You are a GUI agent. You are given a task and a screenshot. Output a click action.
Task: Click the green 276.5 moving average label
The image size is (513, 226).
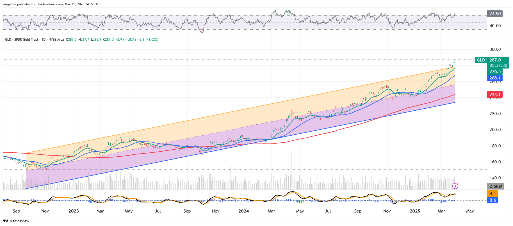[495, 72]
